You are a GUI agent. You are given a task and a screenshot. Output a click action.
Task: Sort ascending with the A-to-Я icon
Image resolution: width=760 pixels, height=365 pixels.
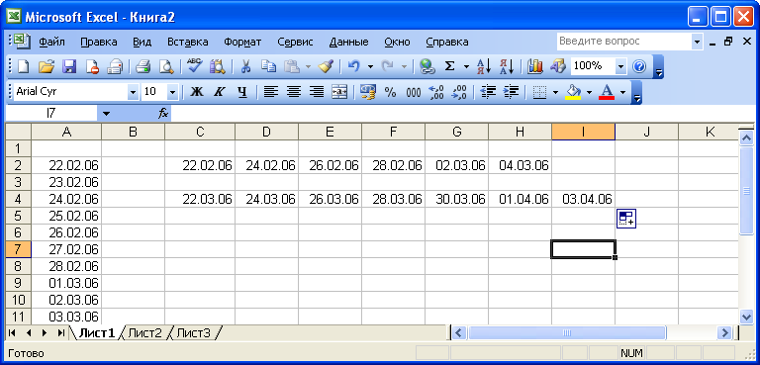pos(484,66)
